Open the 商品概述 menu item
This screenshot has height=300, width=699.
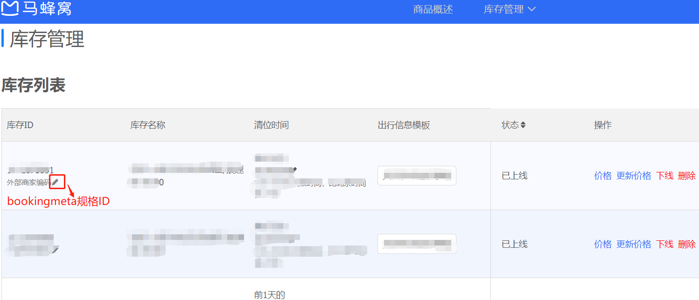(x=433, y=9)
